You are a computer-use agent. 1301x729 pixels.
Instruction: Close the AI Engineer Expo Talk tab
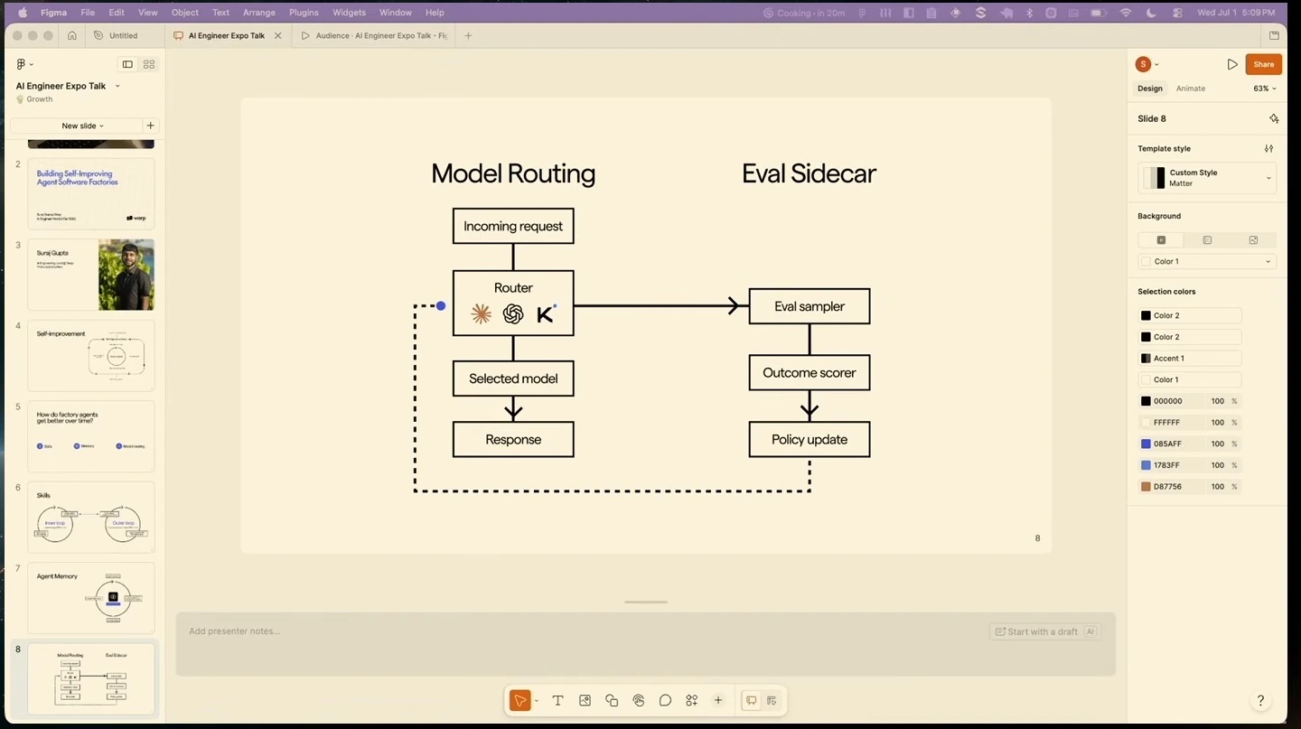pyautogui.click(x=278, y=36)
